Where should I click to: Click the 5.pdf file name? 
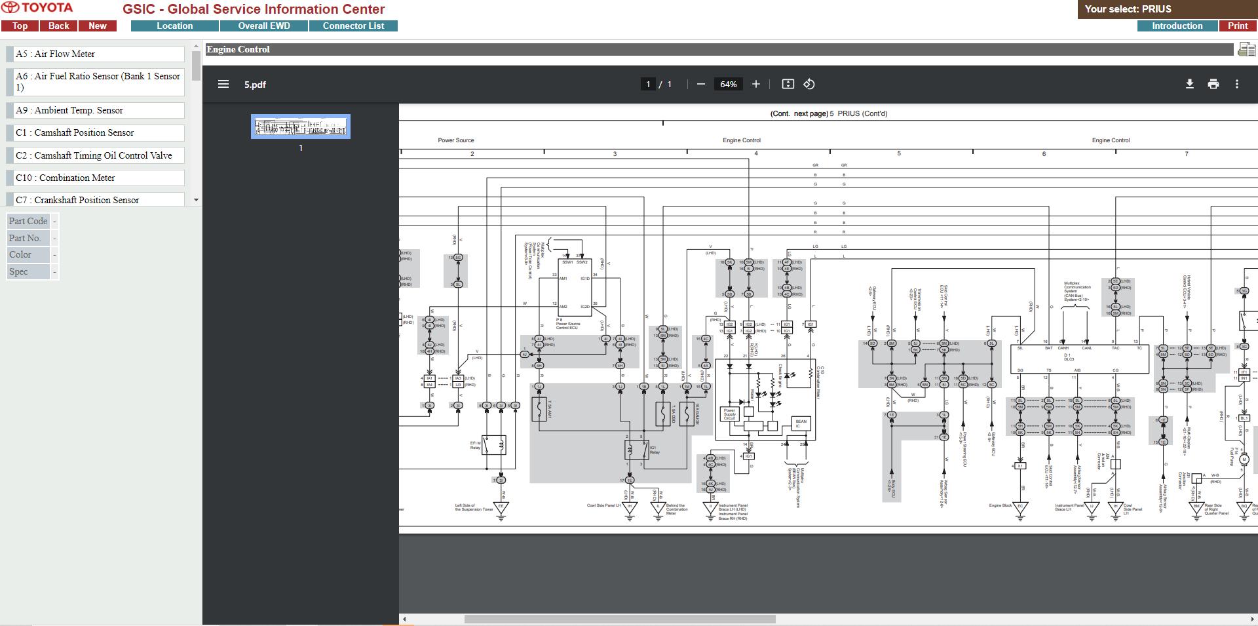[255, 85]
